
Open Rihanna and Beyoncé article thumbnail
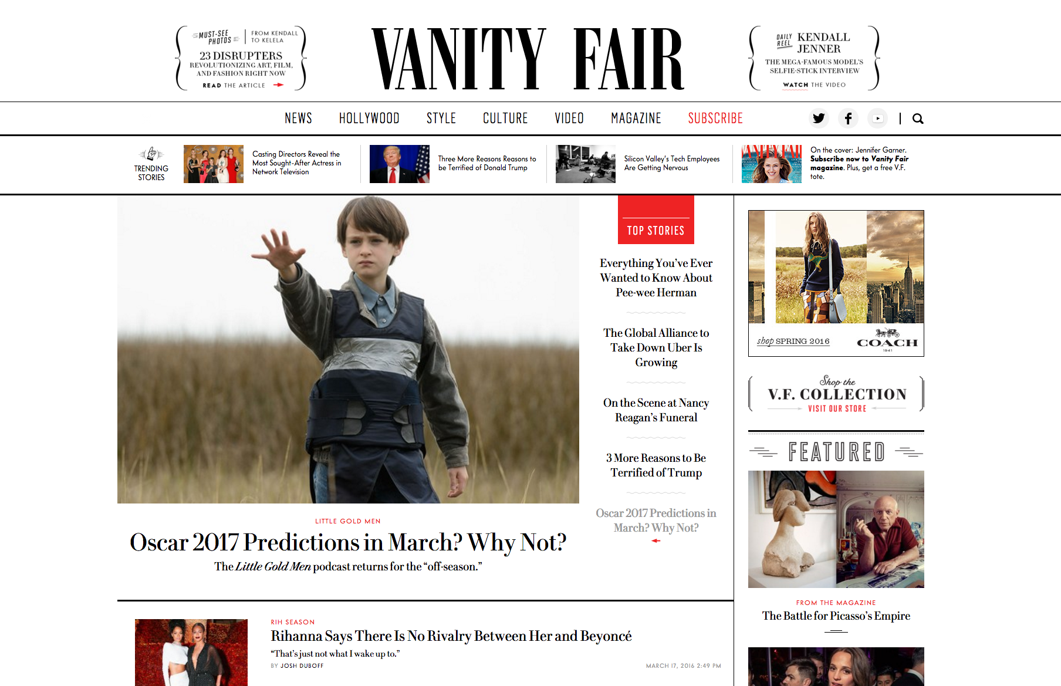click(x=191, y=653)
